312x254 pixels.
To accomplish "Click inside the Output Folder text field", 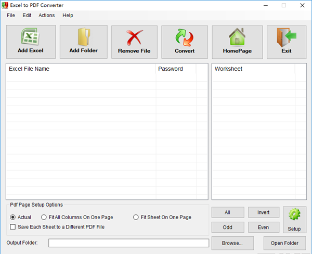I will pos(128,243).
